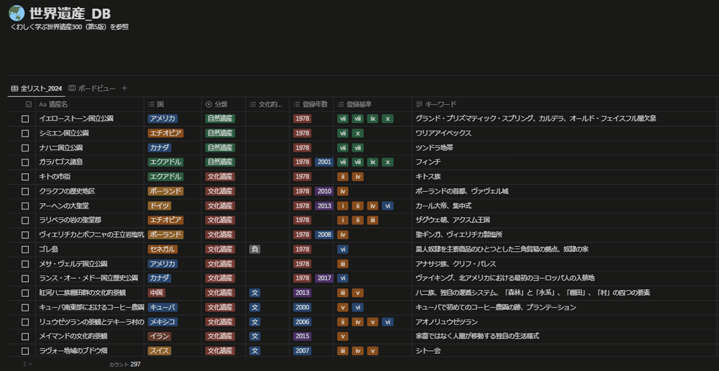Click the 2000 year tag in キューバ row
Image resolution: width=719 pixels, height=371 pixels.
[x=303, y=307]
